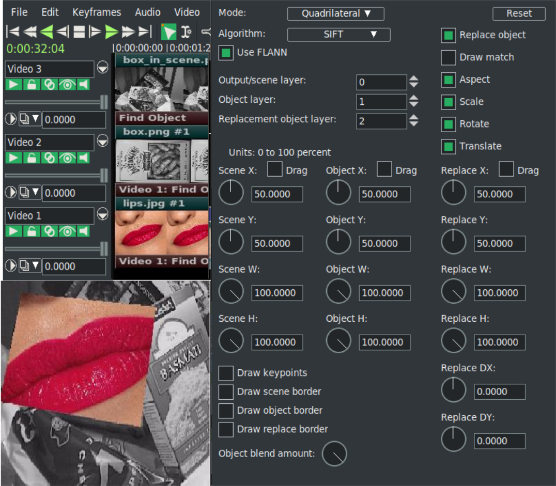
Task: Open the Keyframes menu
Action: click(97, 12)
